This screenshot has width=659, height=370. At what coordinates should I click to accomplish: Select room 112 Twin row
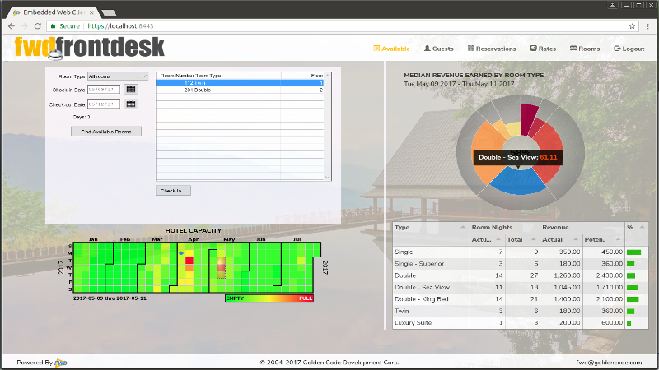[x=240, y=83]
